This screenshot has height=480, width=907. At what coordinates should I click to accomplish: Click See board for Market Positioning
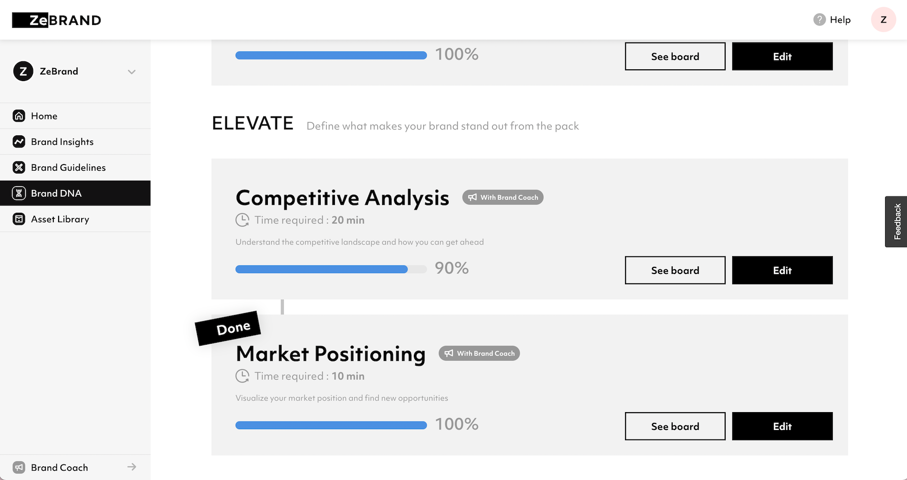click(x=675, y=426)
